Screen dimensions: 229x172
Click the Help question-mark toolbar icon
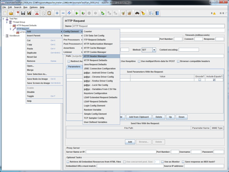pos(157,13)
